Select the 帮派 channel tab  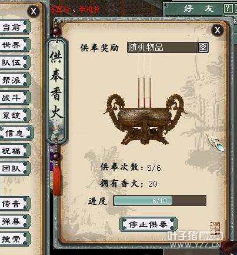coord(14,80)
